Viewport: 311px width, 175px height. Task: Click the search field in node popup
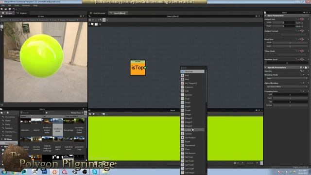pyautogui.click(x=193, y=68)
